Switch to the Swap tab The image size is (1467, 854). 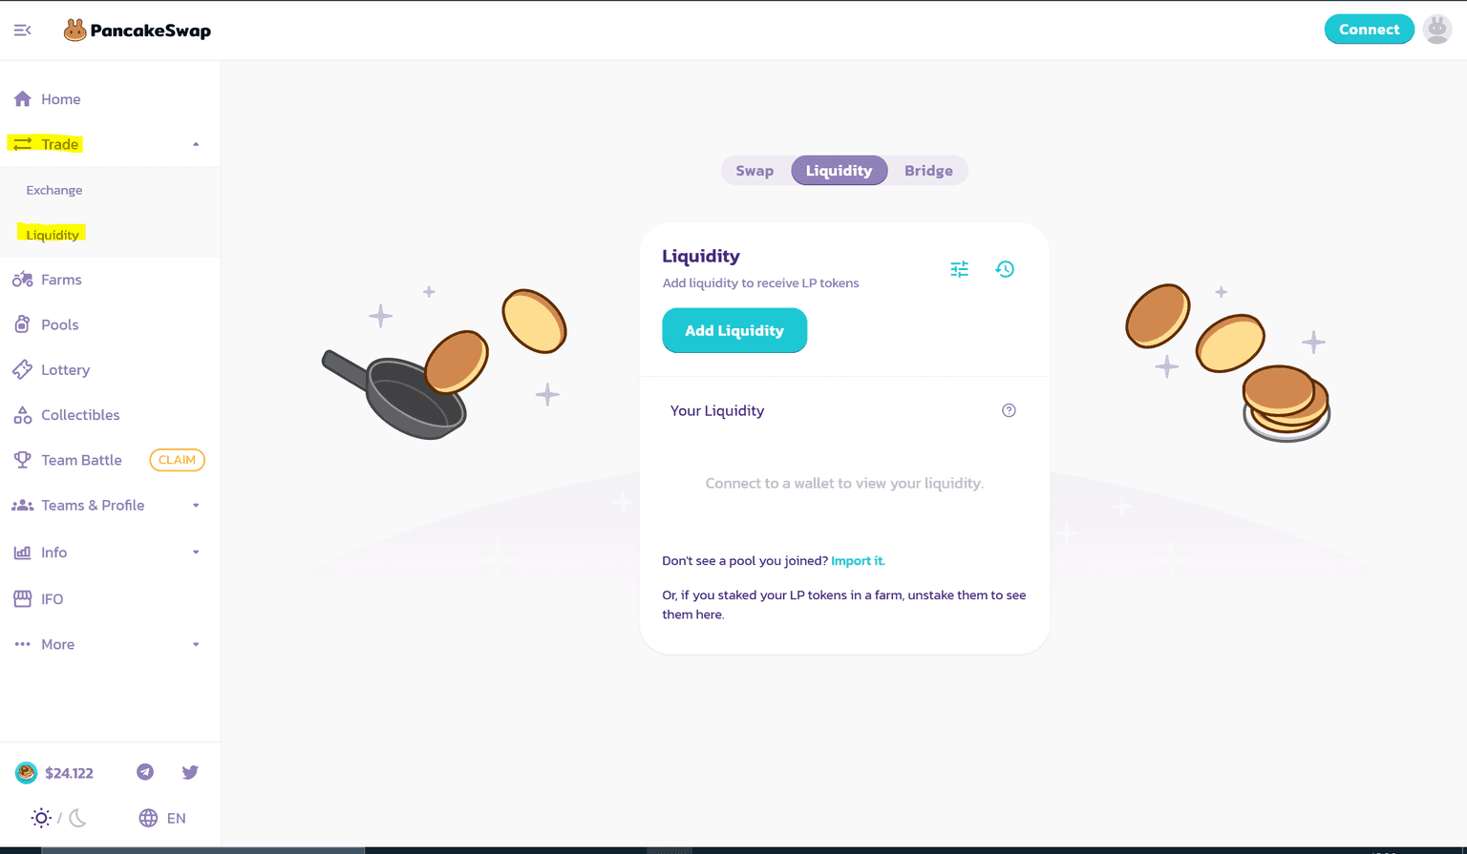point(755,171)
